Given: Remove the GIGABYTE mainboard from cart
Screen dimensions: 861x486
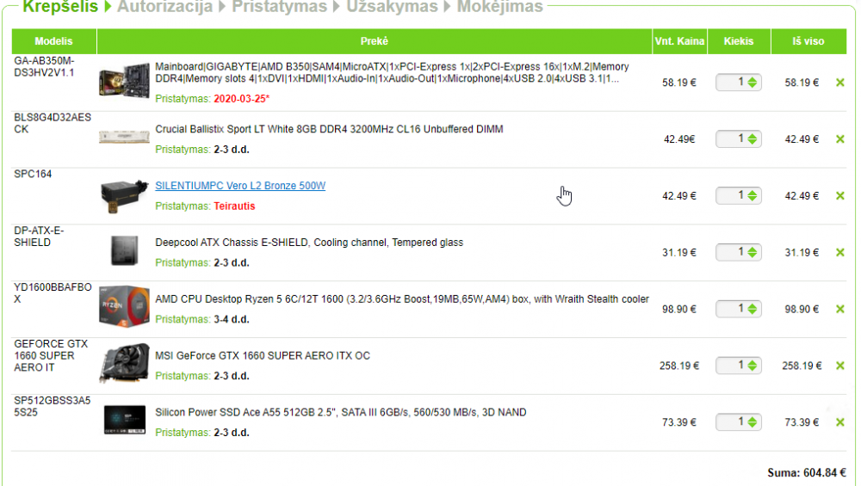Looking at the screenshot, I should coord(839,83).
